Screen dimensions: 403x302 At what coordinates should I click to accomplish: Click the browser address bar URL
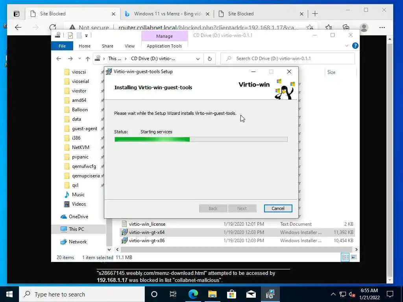(x=209, y=28)
